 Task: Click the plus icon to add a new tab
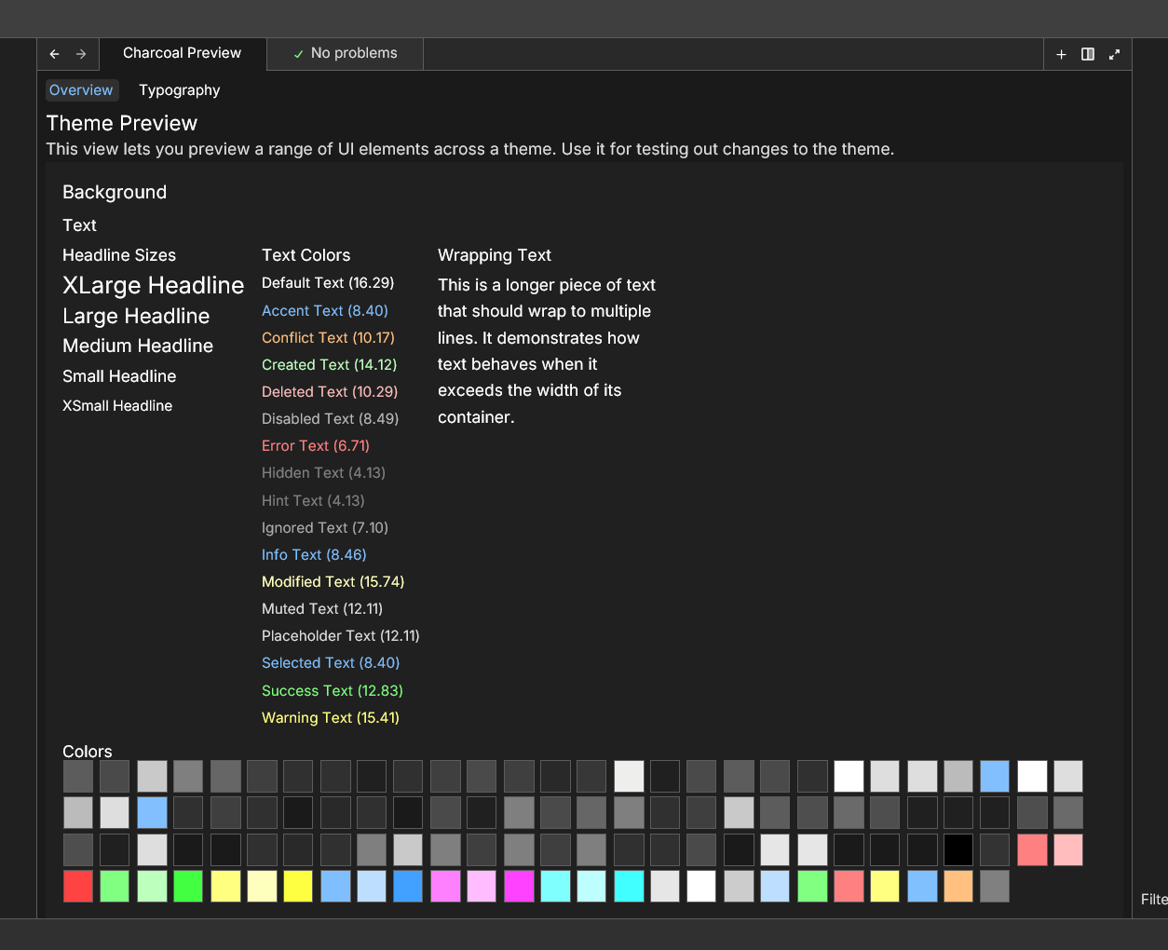point(1061,54)
